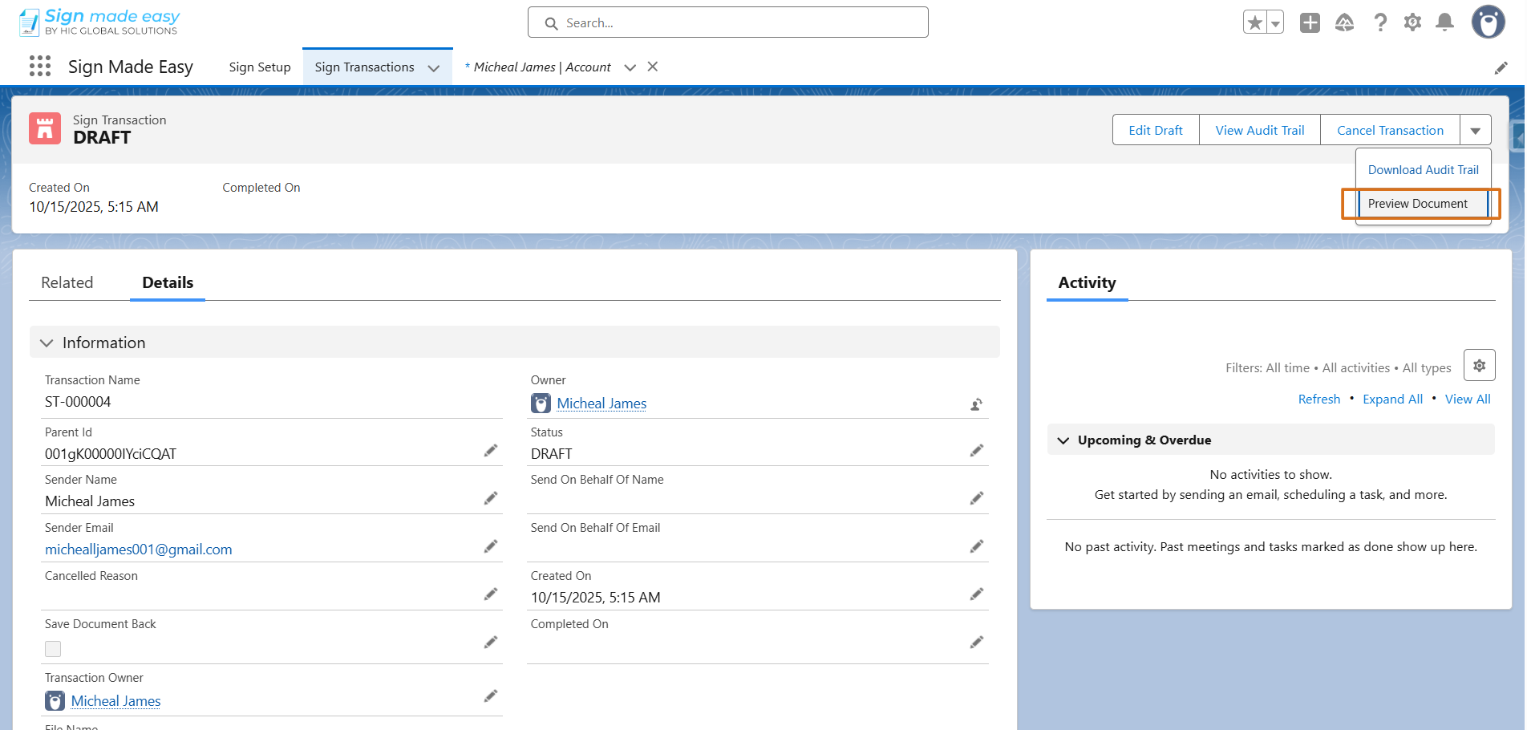
Task: Click the Search input field
Action: (x=727, y=22)
